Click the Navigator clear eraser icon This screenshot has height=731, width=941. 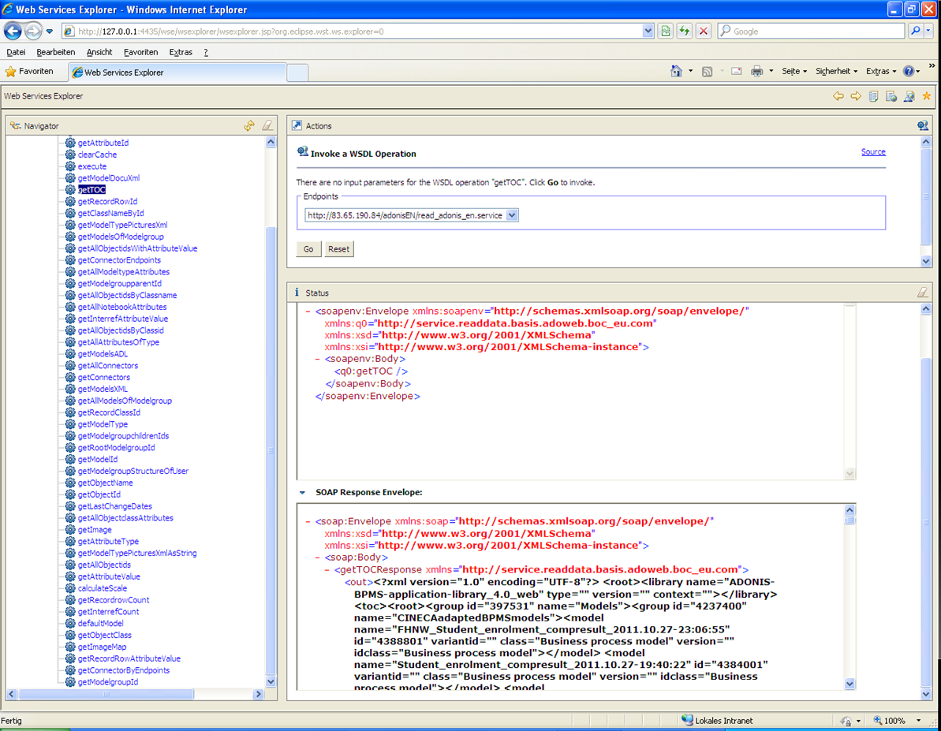pyautogui.click(x=267, y=125)
